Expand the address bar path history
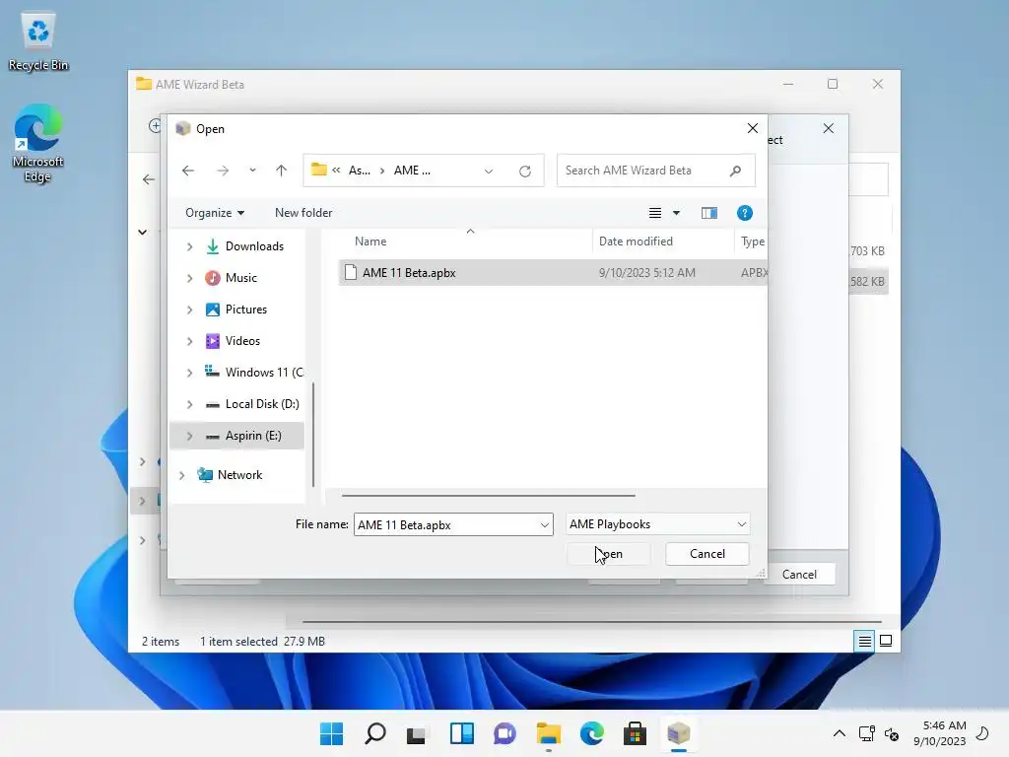 (489, 172)
